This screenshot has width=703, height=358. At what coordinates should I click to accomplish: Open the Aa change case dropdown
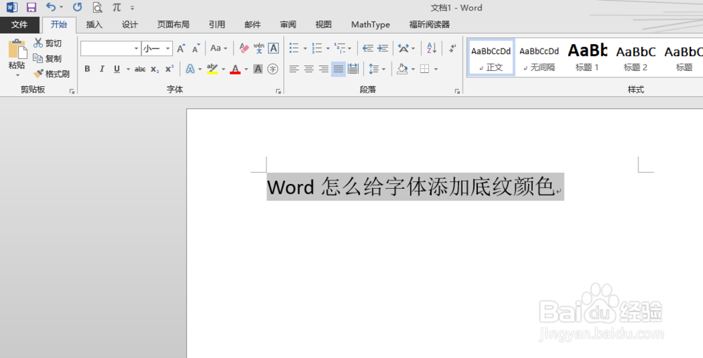click(x=219, y=48)
